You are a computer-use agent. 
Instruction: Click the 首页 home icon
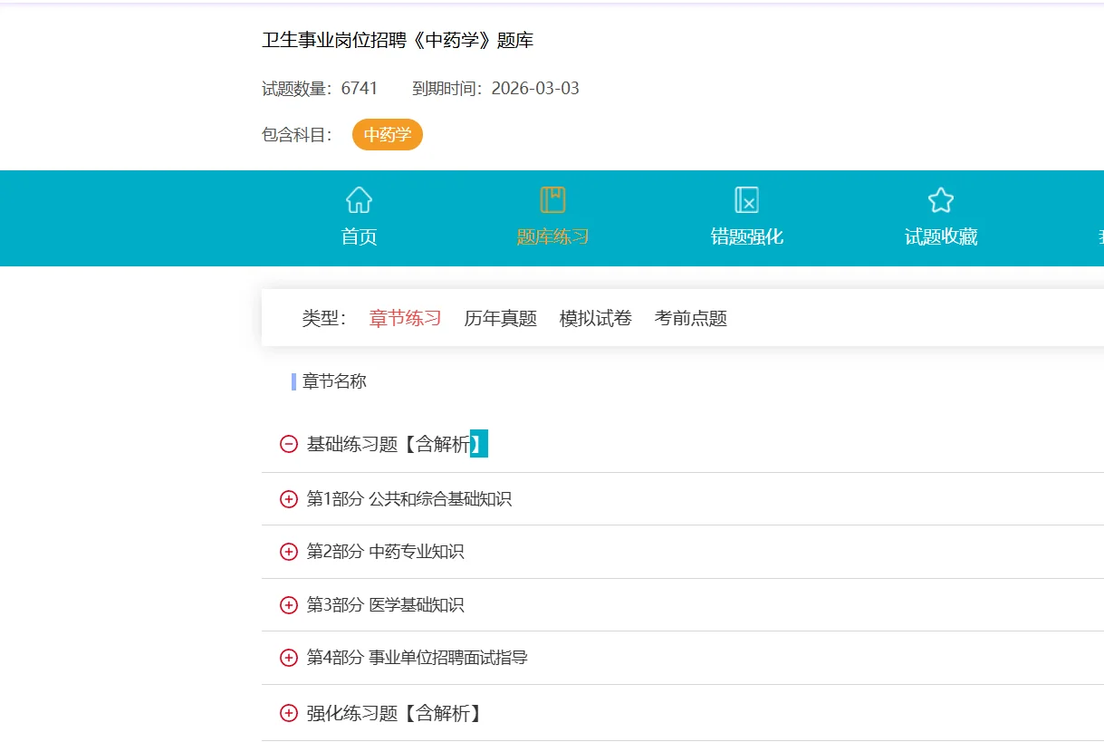[358, 199]
